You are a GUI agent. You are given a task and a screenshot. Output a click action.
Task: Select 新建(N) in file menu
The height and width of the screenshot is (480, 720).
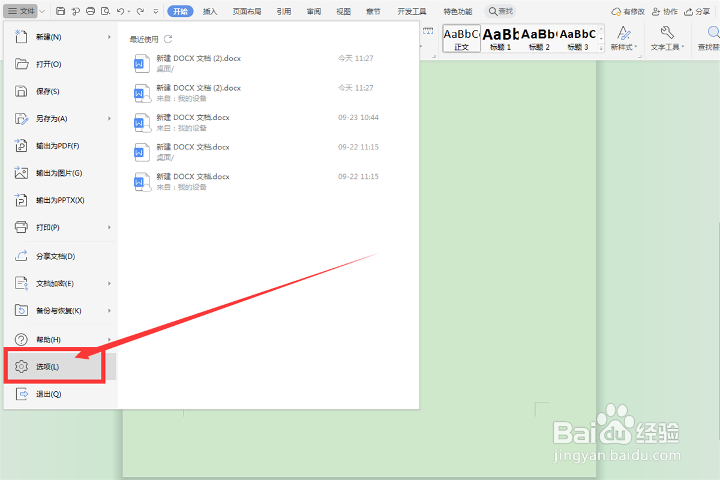(60, 37)
